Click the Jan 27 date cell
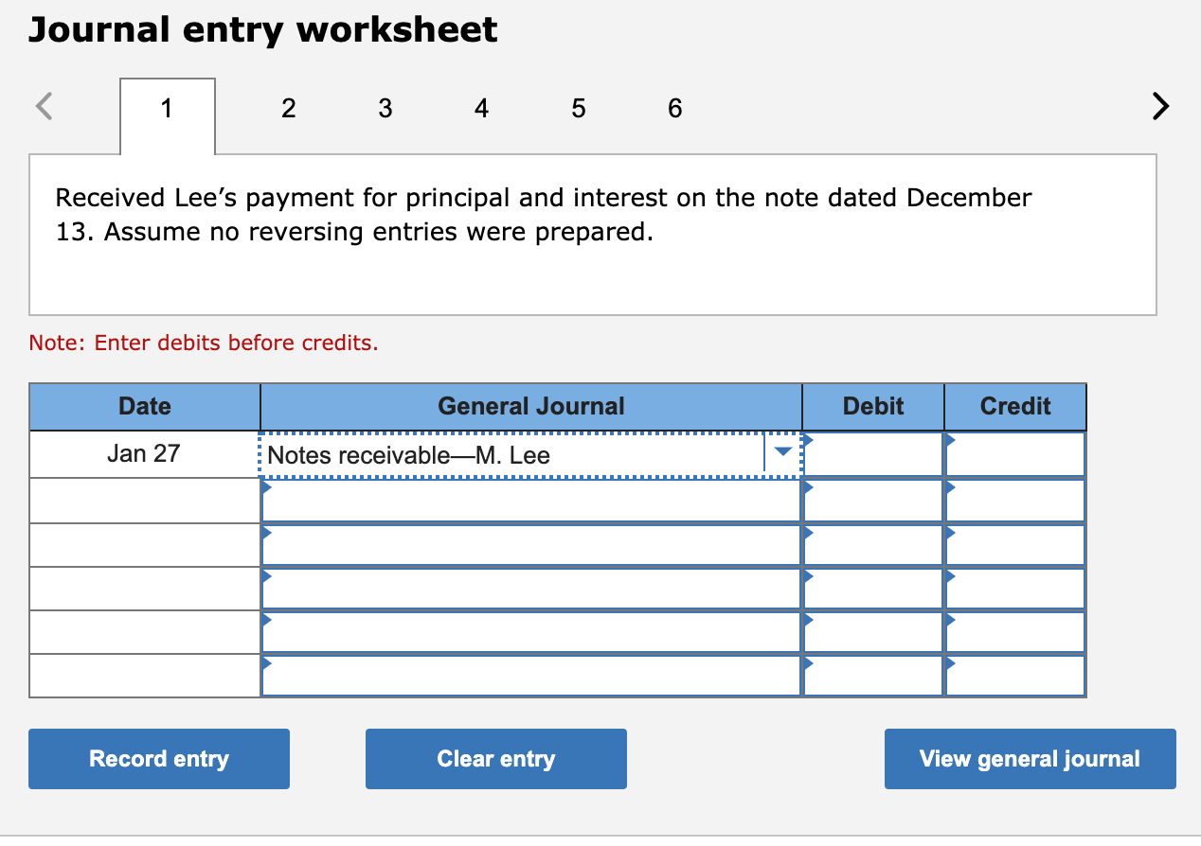The height and width of the screenshot is (846, 1201). 144,454
